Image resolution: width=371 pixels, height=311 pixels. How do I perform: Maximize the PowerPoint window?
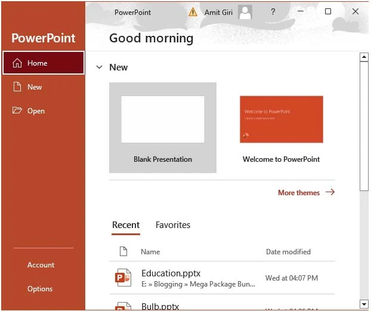[328, 11]
